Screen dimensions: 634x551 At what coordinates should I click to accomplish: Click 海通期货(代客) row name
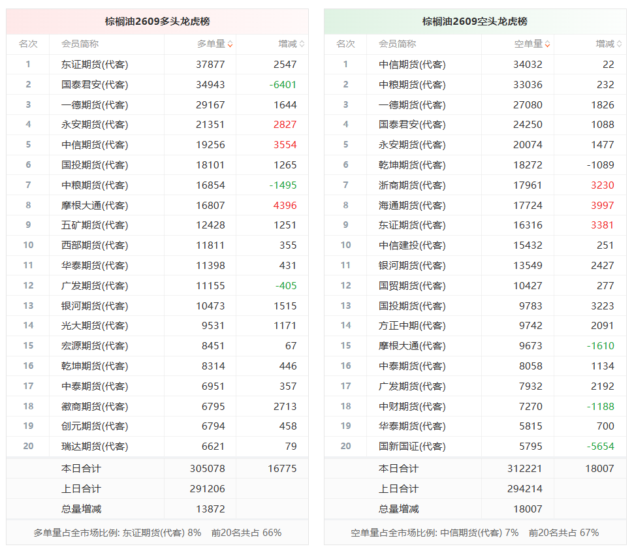412,206
